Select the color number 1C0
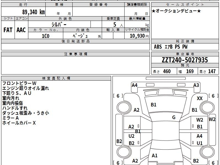 [46, 36]
